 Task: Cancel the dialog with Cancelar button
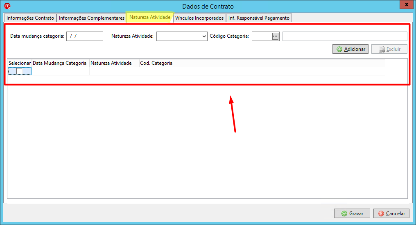coord(391,213)
